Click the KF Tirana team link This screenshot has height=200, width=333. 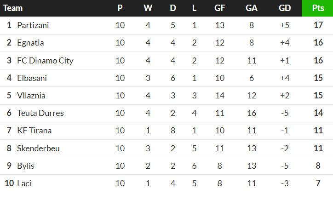[x=34, y=131]
